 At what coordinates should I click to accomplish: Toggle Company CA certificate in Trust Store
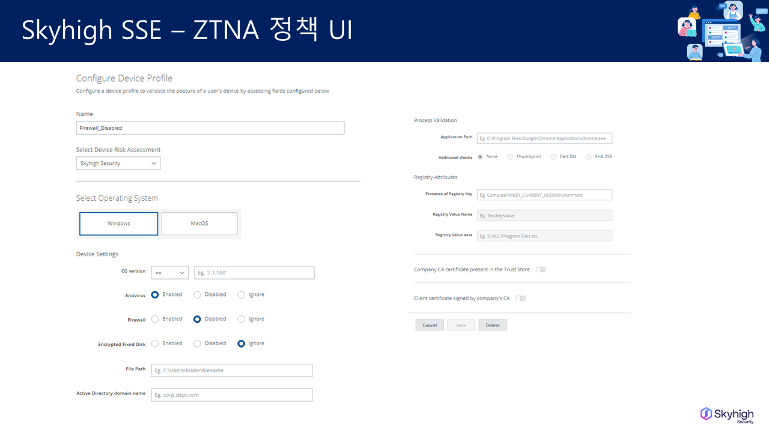point(540,269)
